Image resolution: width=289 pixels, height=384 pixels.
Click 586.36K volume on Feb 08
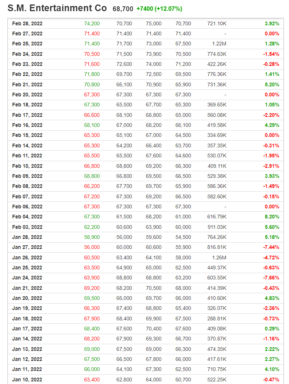(x=217, y=186)
